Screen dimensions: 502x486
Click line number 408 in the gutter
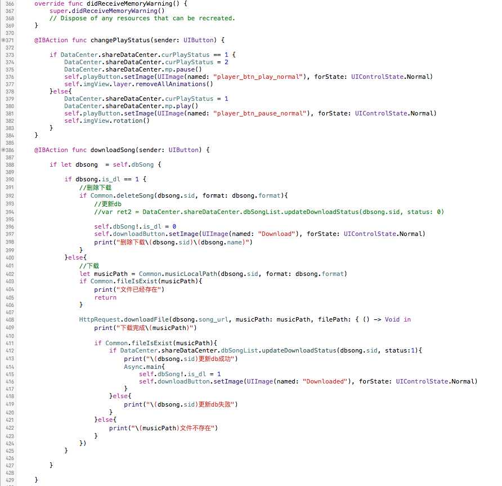coord(10,320)
